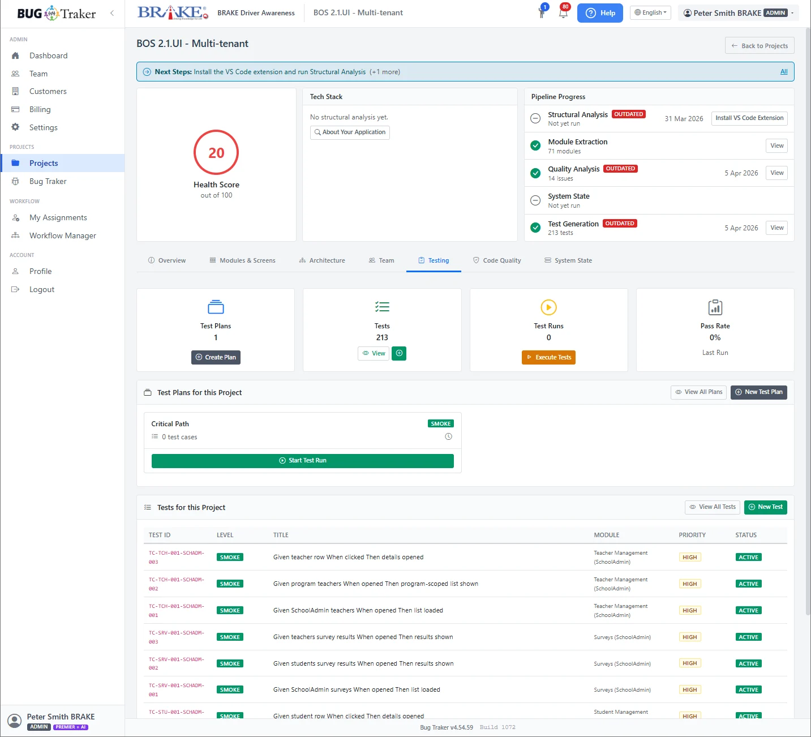The image size is (811, 737).
Task: Switch to the Architecture tab
Action: tap(322, 260)
